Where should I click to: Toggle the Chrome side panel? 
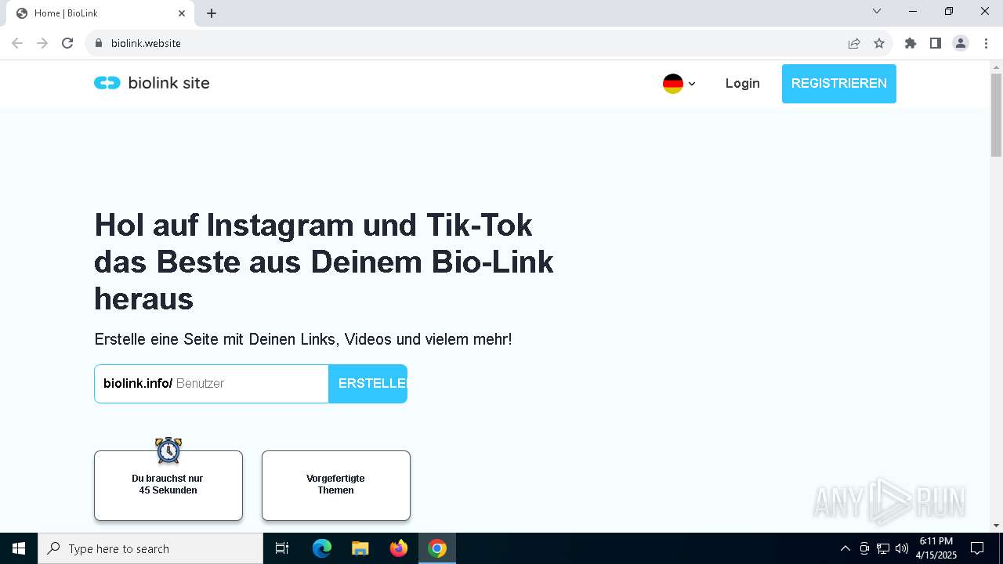pyautogui.click(x=936, y=43)
